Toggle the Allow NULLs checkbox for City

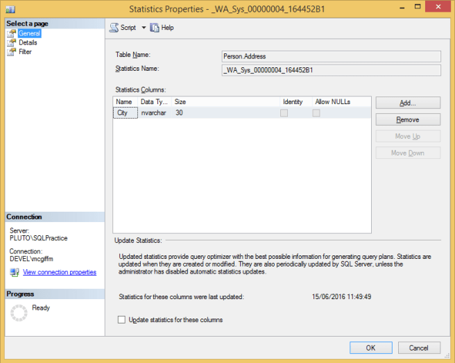click(x=316, y=113)
